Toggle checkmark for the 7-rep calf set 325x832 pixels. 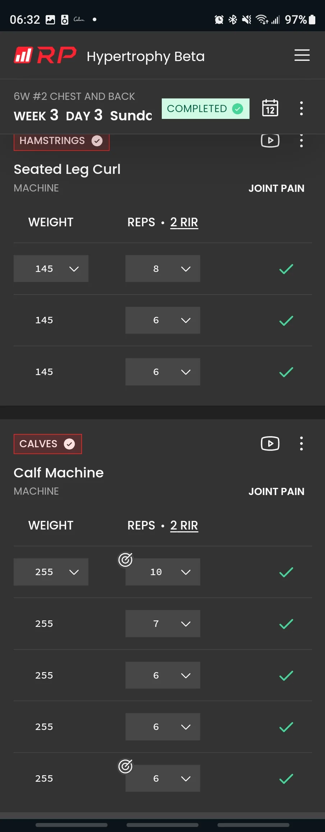(x=286, y=624)
